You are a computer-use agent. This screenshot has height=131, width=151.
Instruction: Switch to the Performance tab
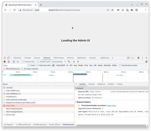pos(59,58)
